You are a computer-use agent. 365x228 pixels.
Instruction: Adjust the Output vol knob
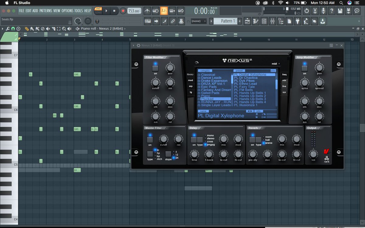point(313,154)
